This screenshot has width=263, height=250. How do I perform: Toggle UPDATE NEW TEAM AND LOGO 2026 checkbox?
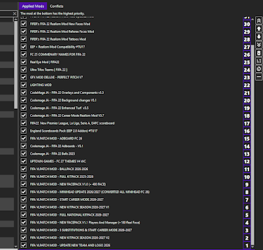[x=24, y=245]
